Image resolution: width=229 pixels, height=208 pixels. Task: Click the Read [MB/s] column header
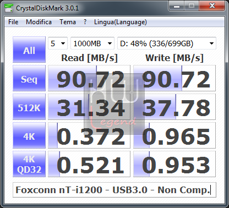[89, 58]
